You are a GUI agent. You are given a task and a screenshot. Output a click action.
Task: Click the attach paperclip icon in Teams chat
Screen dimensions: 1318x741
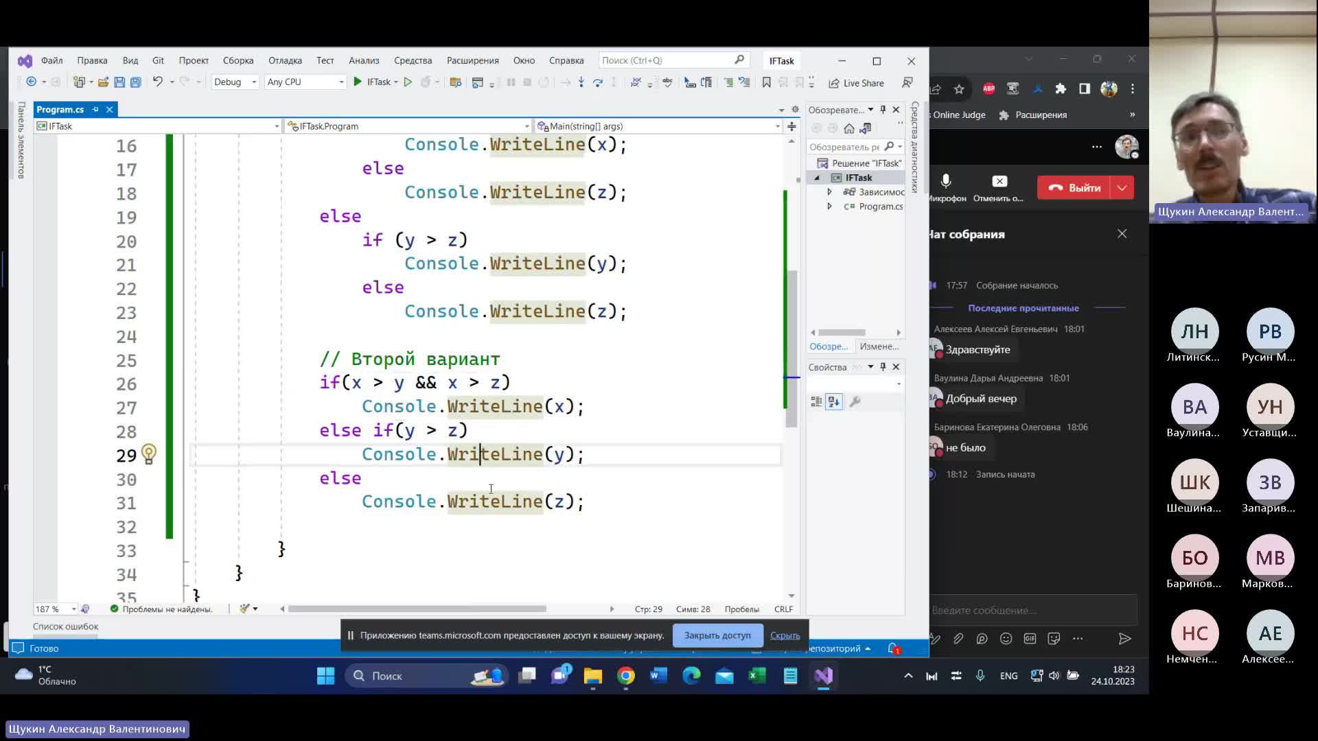958,639
